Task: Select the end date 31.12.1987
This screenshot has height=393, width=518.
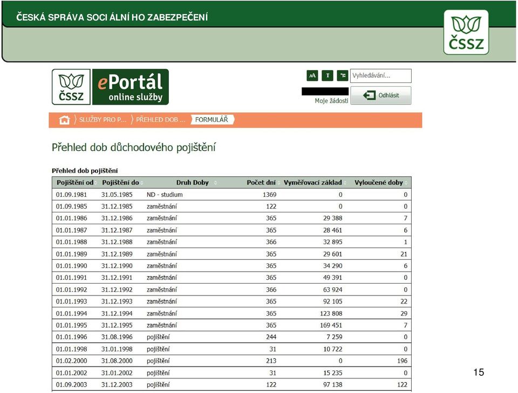Action: click(117, 230)
